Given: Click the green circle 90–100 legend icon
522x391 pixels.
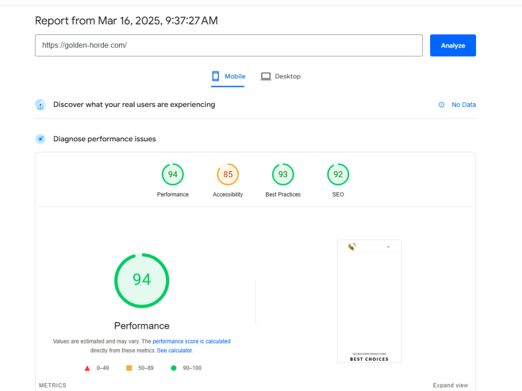Looking at the screenshot, I should (173, 368).
